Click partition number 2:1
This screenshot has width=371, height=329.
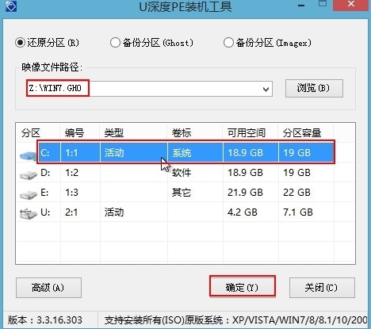(x=71, y=212)
